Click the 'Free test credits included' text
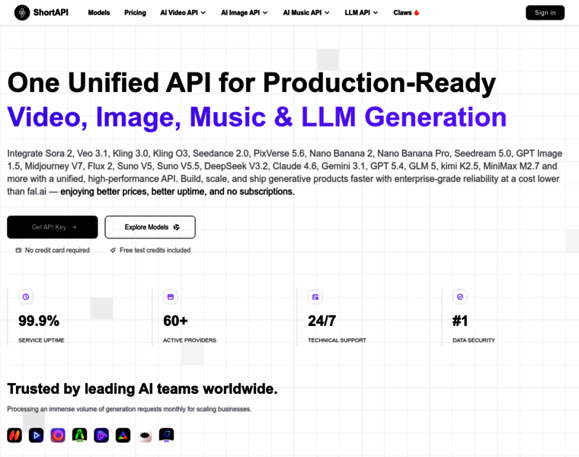The image size is (579, 457). pos(155,251)
